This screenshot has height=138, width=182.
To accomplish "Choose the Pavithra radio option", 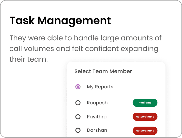I will point(78,117).
